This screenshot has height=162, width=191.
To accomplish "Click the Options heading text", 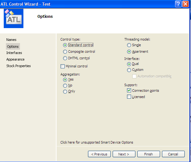I will [45, 17].
